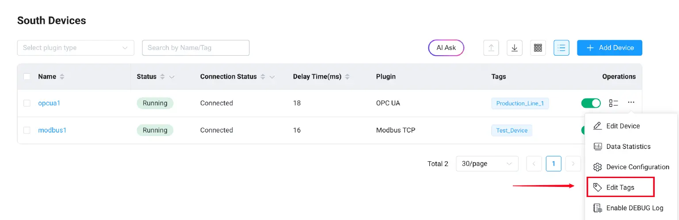679x220 pixels.
Task: Click the three-dots more menu for opcua1
Action: [631, 102]
